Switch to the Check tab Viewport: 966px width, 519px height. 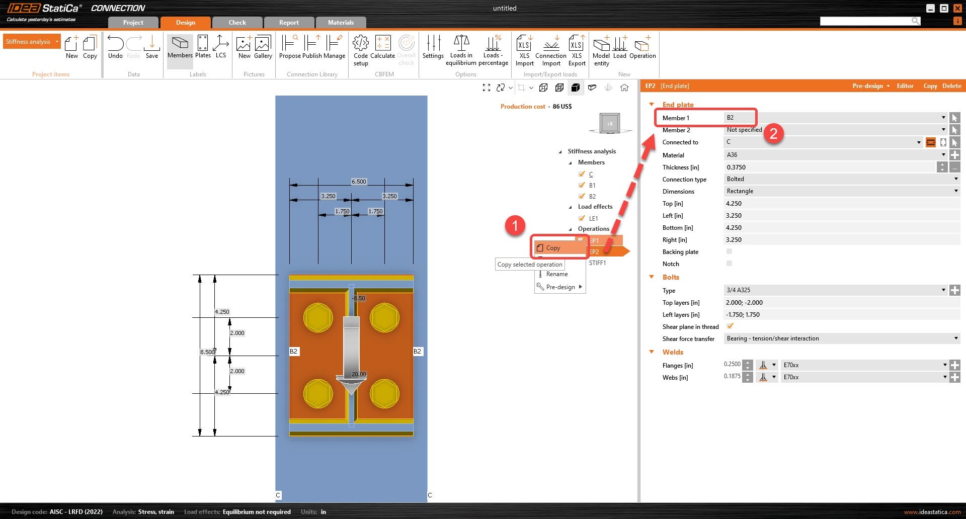[x=237, y=23]
